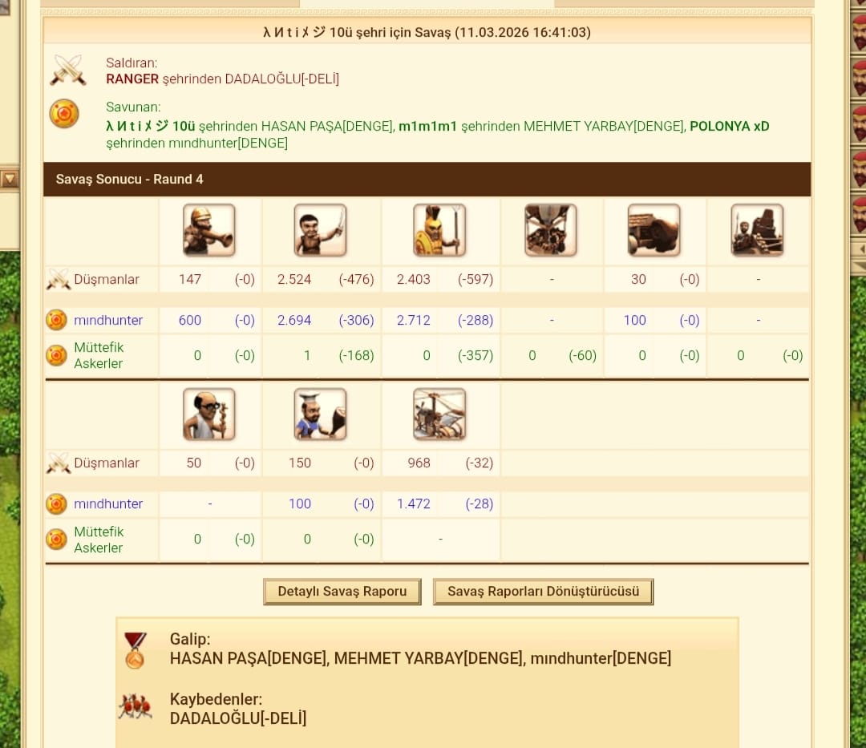The width and height of the screenshot is (866, 748).
Task: Click the gyrocopter unit icon
Action: pyautogui.click(x=439, y=414)
